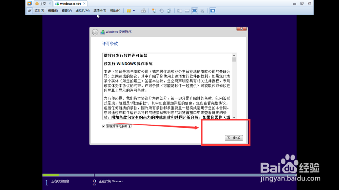Image resolution: width=339 pixels, height=190 pixels.
Task: Click the VMware Workstation logo icon
Action: [29, 3]
